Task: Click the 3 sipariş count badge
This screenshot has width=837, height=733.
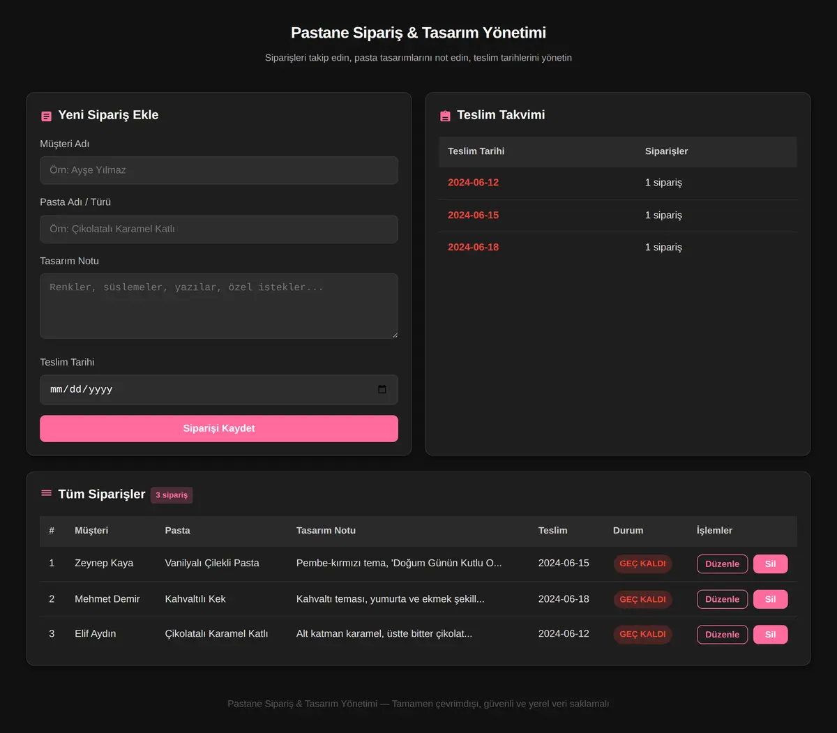Action: 172,494
